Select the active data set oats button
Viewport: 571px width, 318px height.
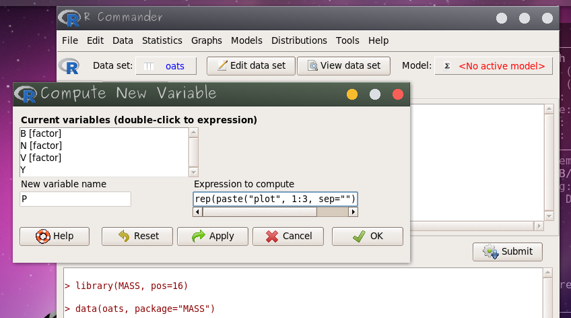(x=166, y=66)
